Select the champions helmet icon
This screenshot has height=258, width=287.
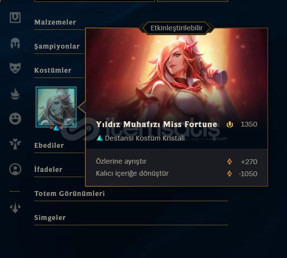[15, 43]
